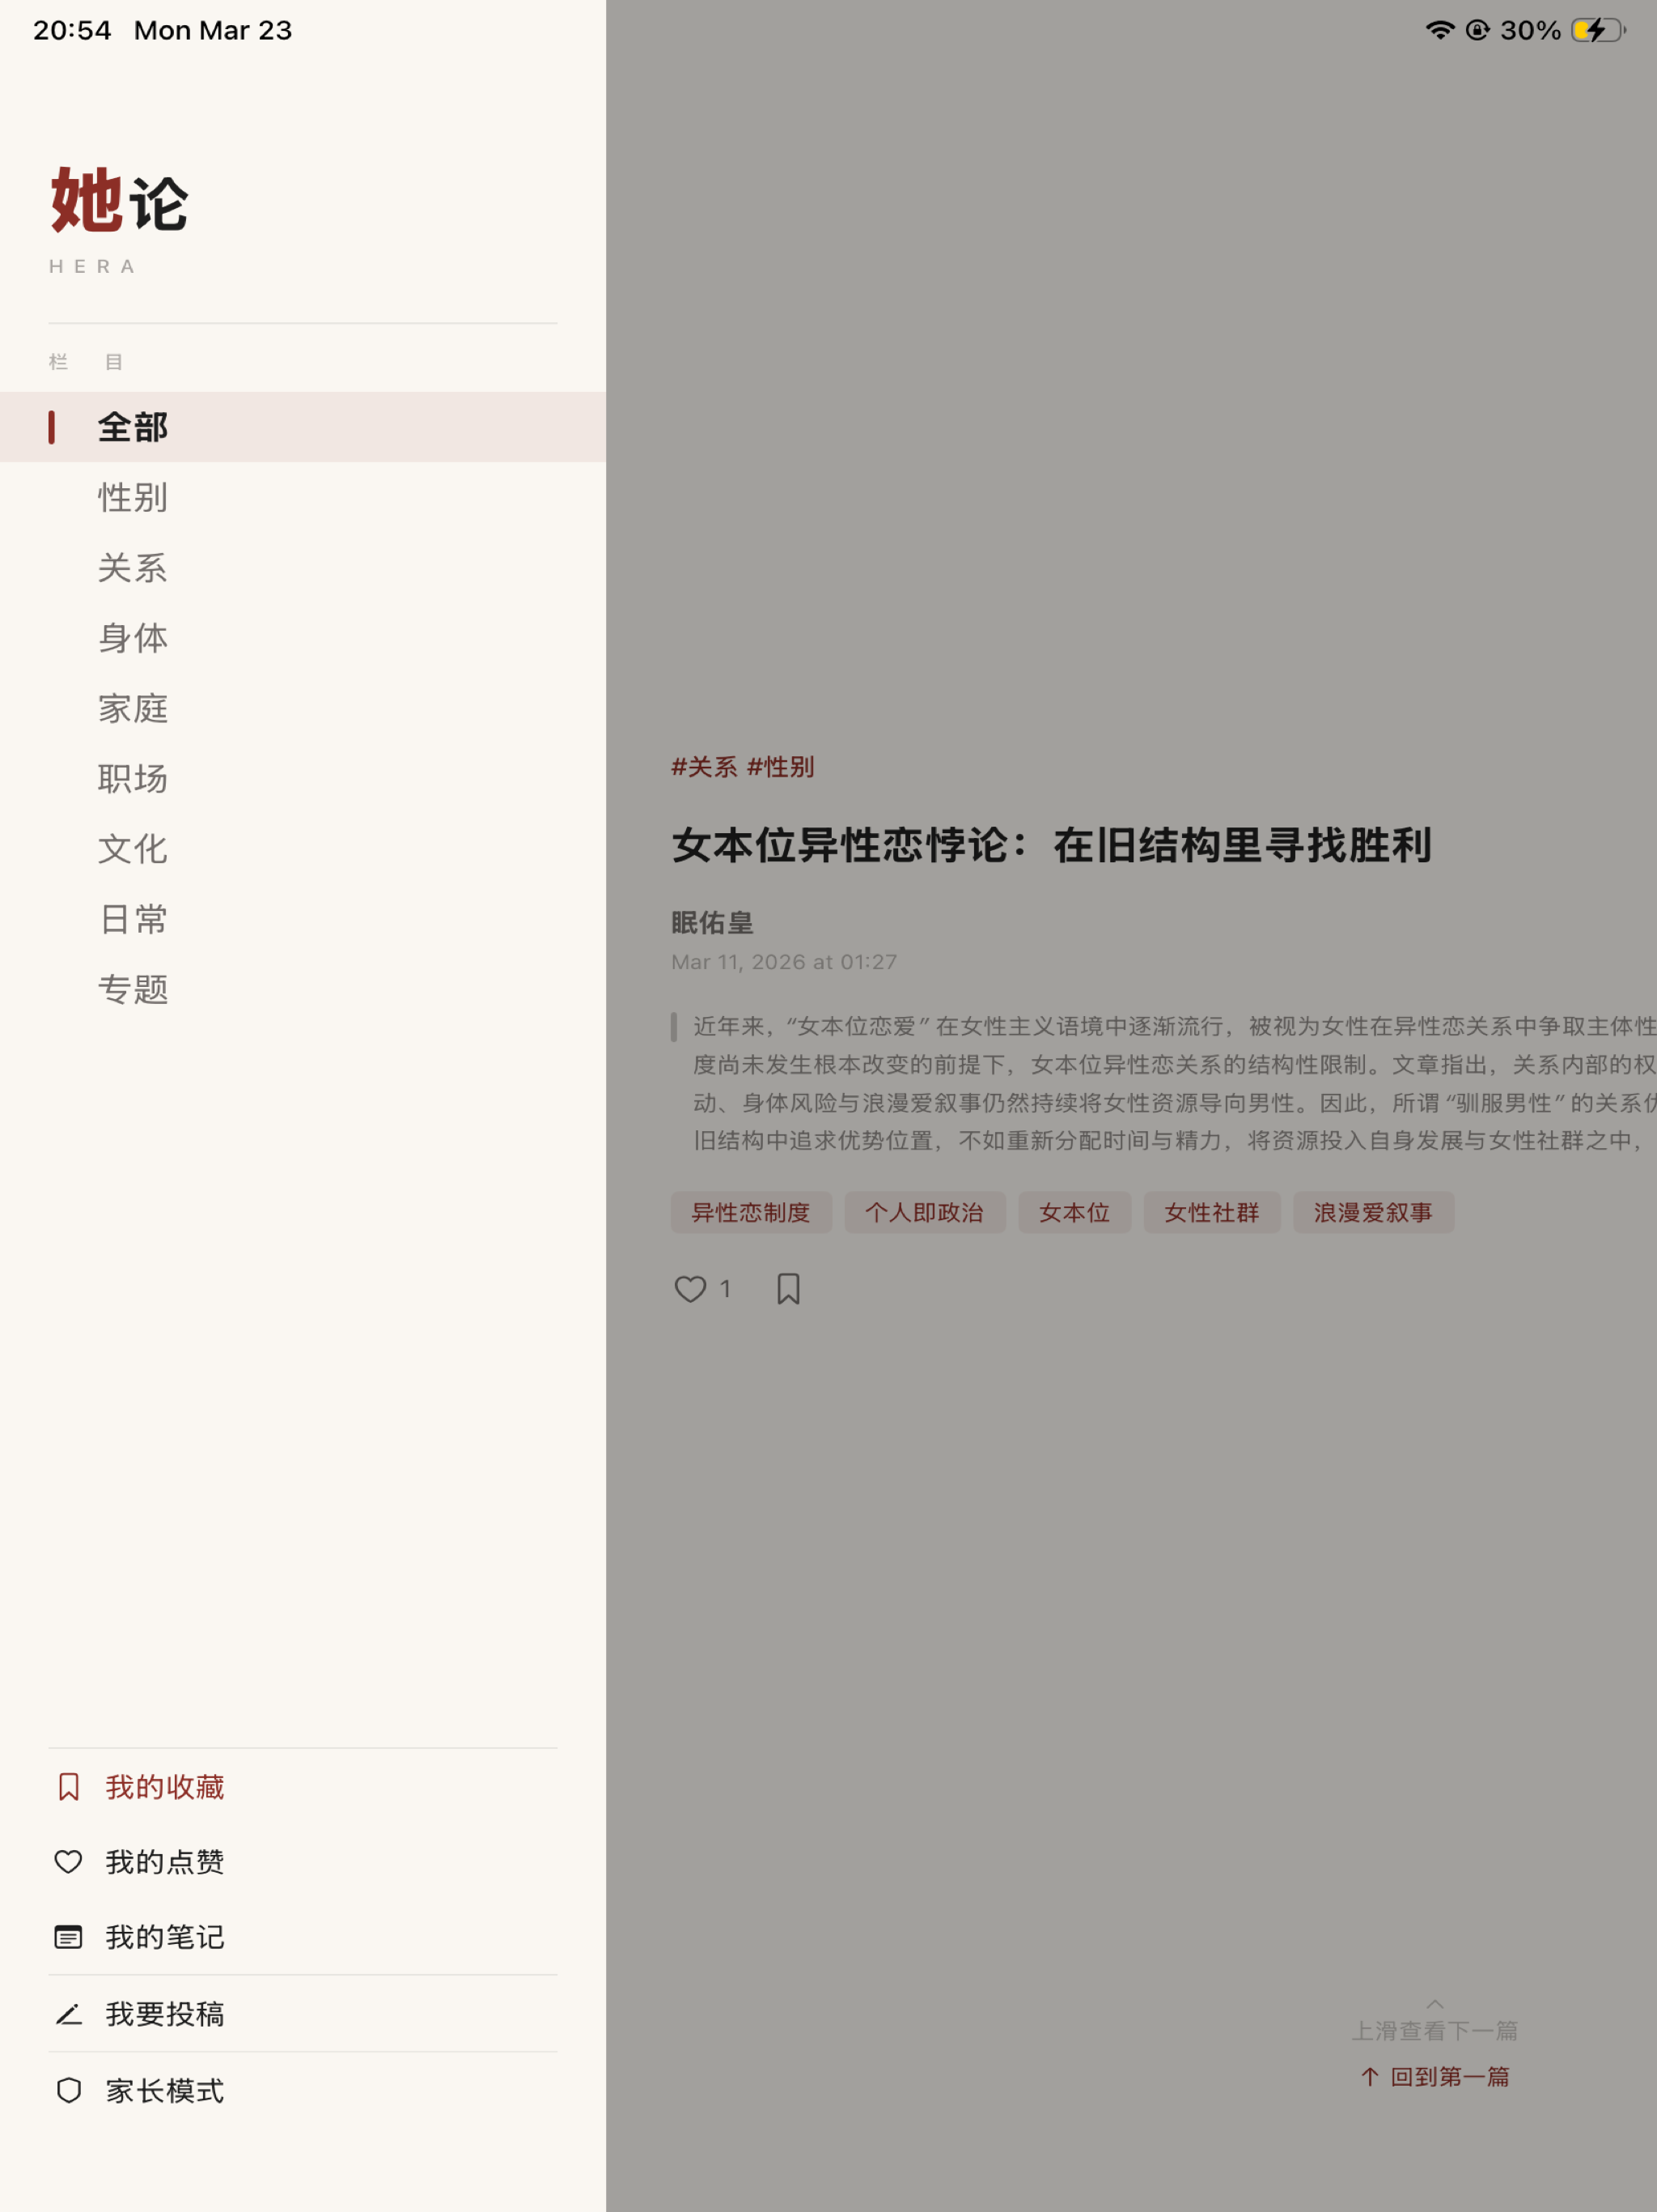
Task: Tap the shield icon beside 家长模式
Action: [68, 2090]
